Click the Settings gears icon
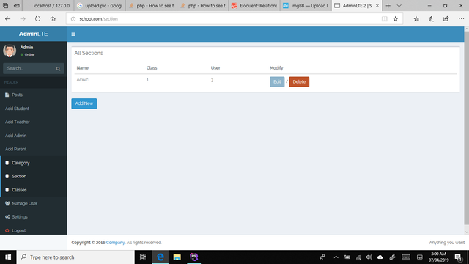 point(7,217)
